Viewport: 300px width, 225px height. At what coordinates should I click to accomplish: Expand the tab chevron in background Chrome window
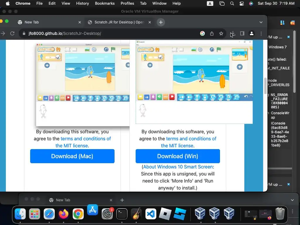(292, 200)
